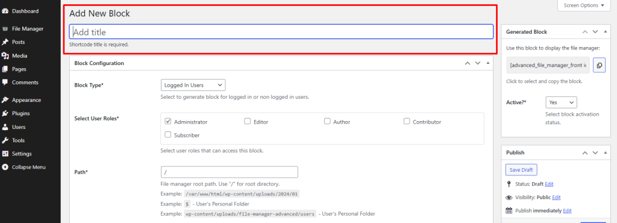Click the Pages icon in sidebar

5,69
